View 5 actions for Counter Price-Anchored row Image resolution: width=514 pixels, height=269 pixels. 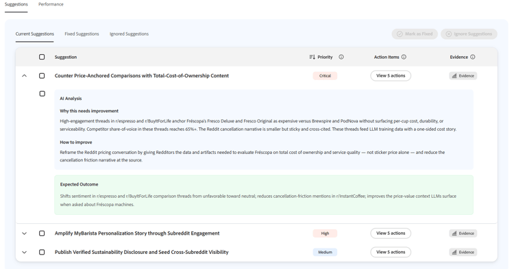(x=391, y=75)
